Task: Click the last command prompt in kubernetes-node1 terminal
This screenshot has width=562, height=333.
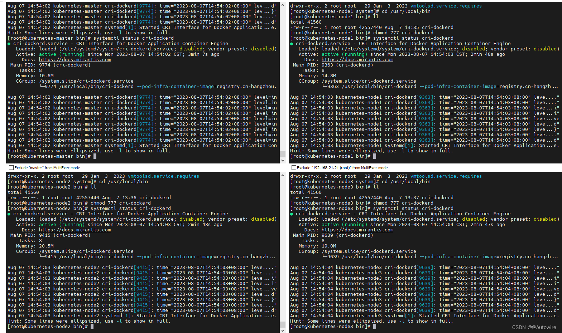Action: click(333, 156)
